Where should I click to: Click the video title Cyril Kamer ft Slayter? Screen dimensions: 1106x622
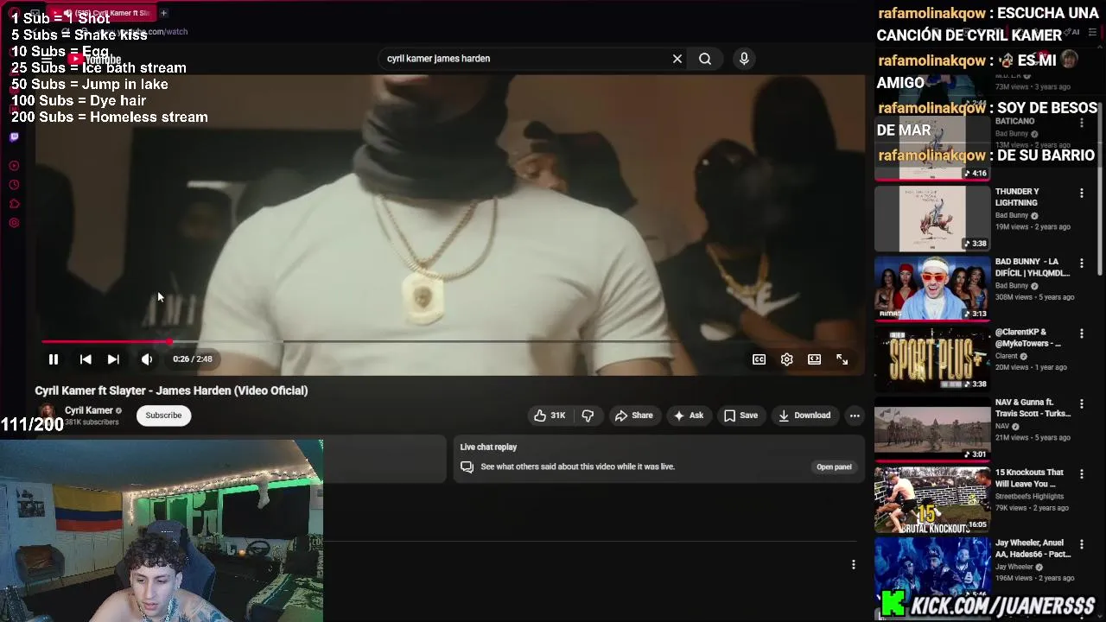[x=171, y=390]
